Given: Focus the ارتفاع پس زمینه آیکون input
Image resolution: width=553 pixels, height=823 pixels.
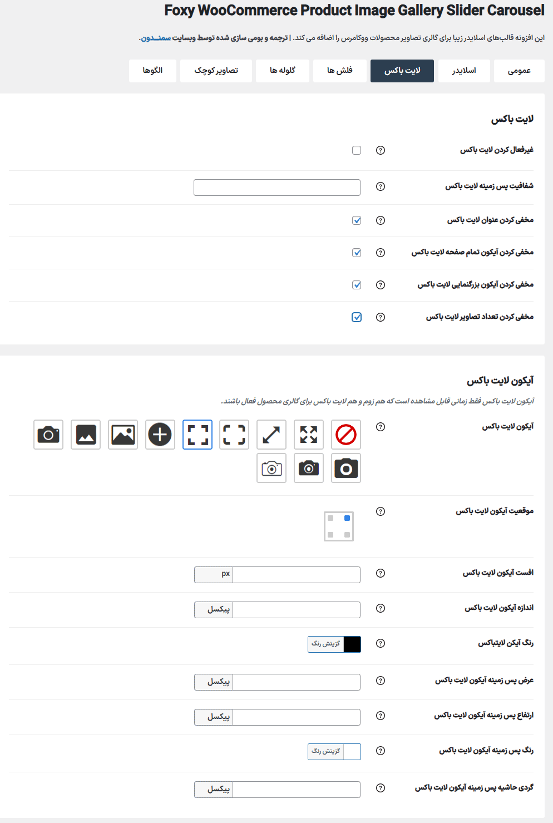Looking at the screenshot, I should coord(297,717).
